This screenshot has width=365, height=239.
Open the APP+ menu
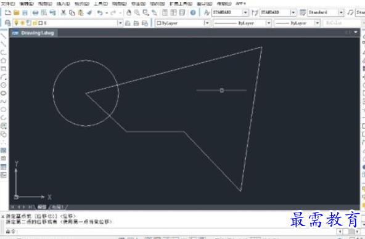240,4
